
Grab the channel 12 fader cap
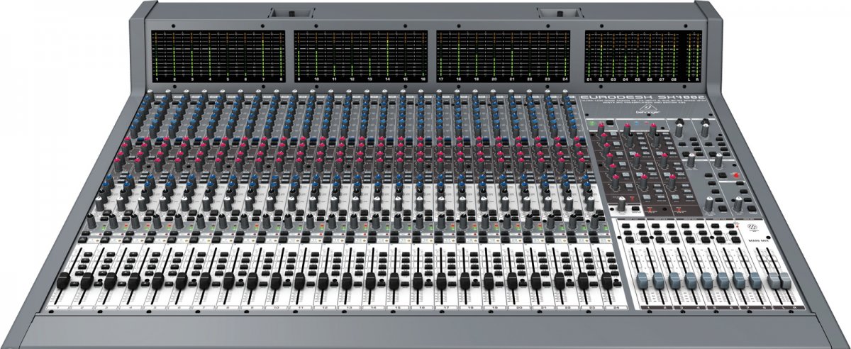tap(323, 282)
